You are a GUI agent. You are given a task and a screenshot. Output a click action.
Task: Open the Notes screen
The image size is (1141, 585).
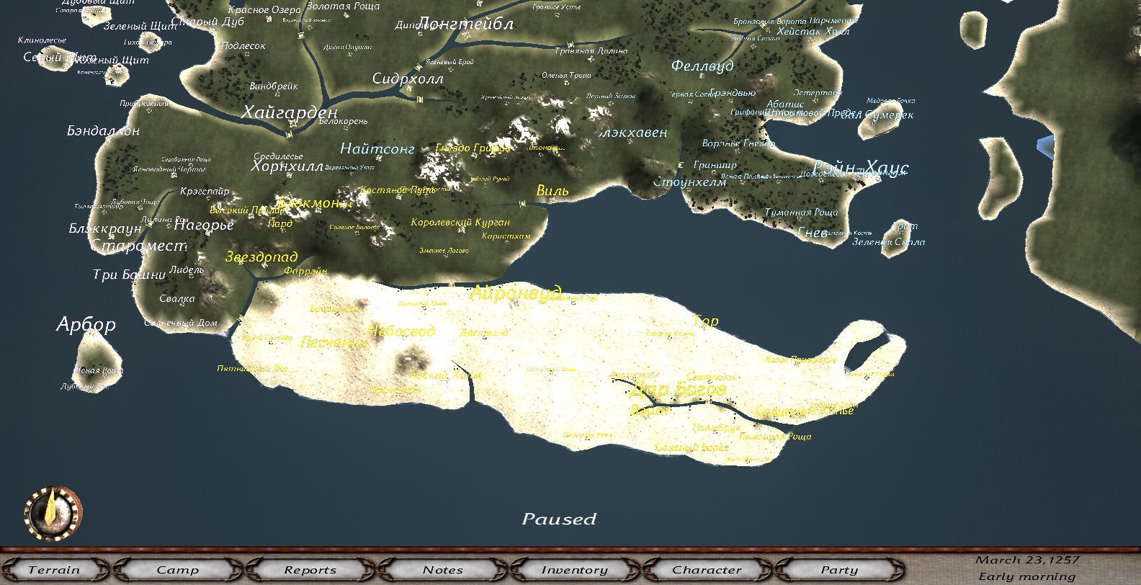(442, 570)
